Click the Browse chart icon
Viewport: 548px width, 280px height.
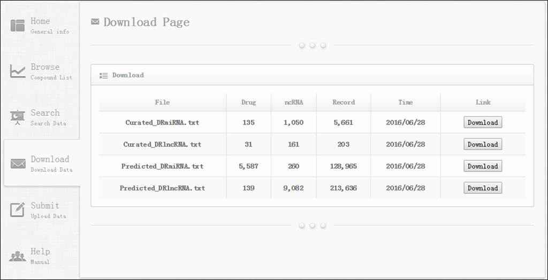pyautogui.click(x=18, y=71)
